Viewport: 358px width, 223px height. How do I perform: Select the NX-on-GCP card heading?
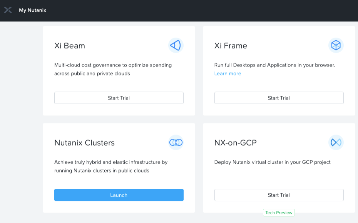coord(235,143)
